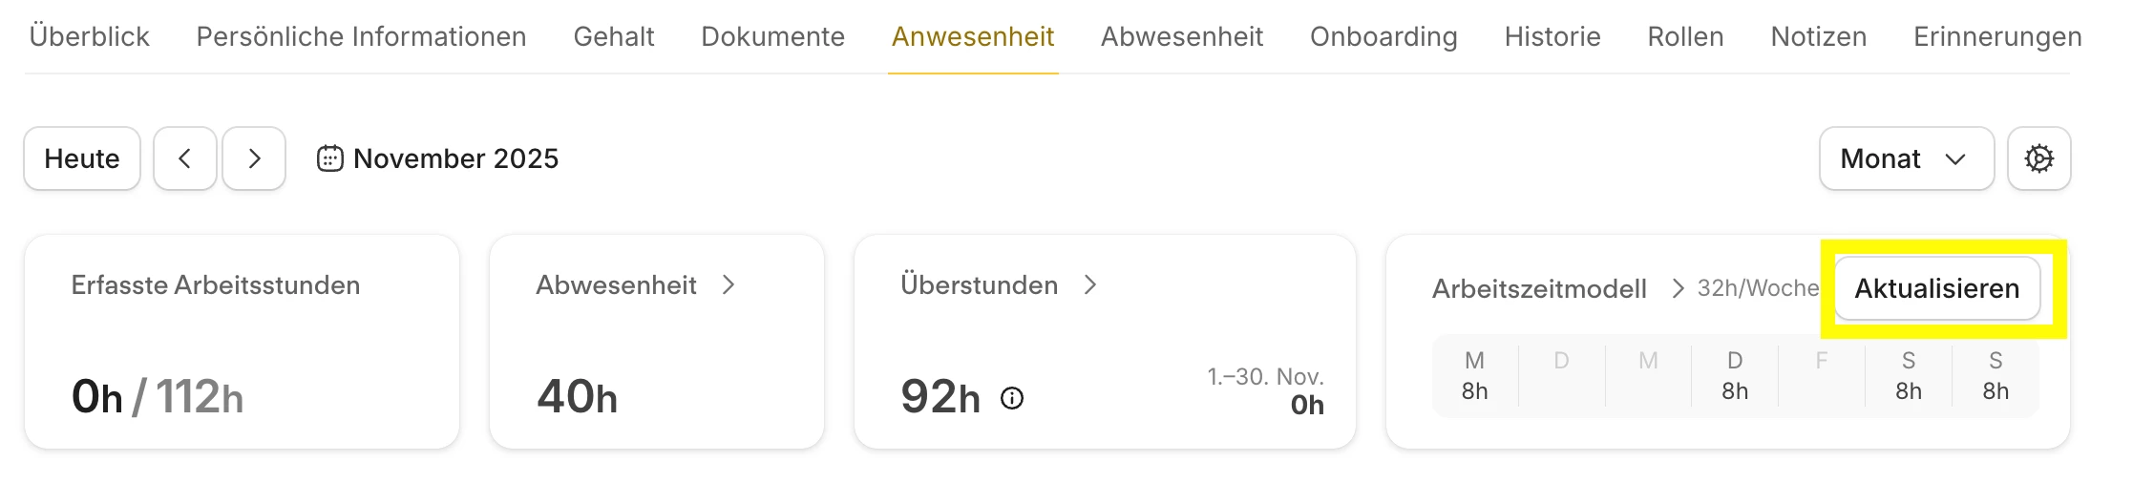Image resolution: width=2133 pixels, height=483 pixels.
Task: Open Abwesenheit card chevron
Action: pos(729,285)
